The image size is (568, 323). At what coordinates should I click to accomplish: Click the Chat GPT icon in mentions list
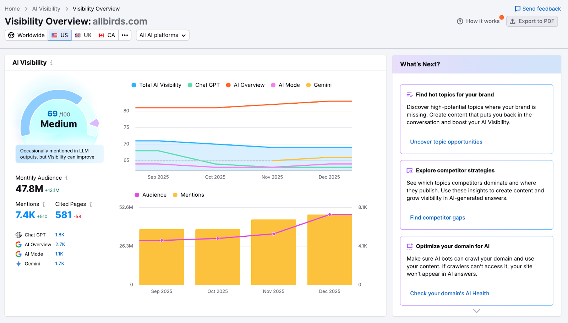coord(18,235)
